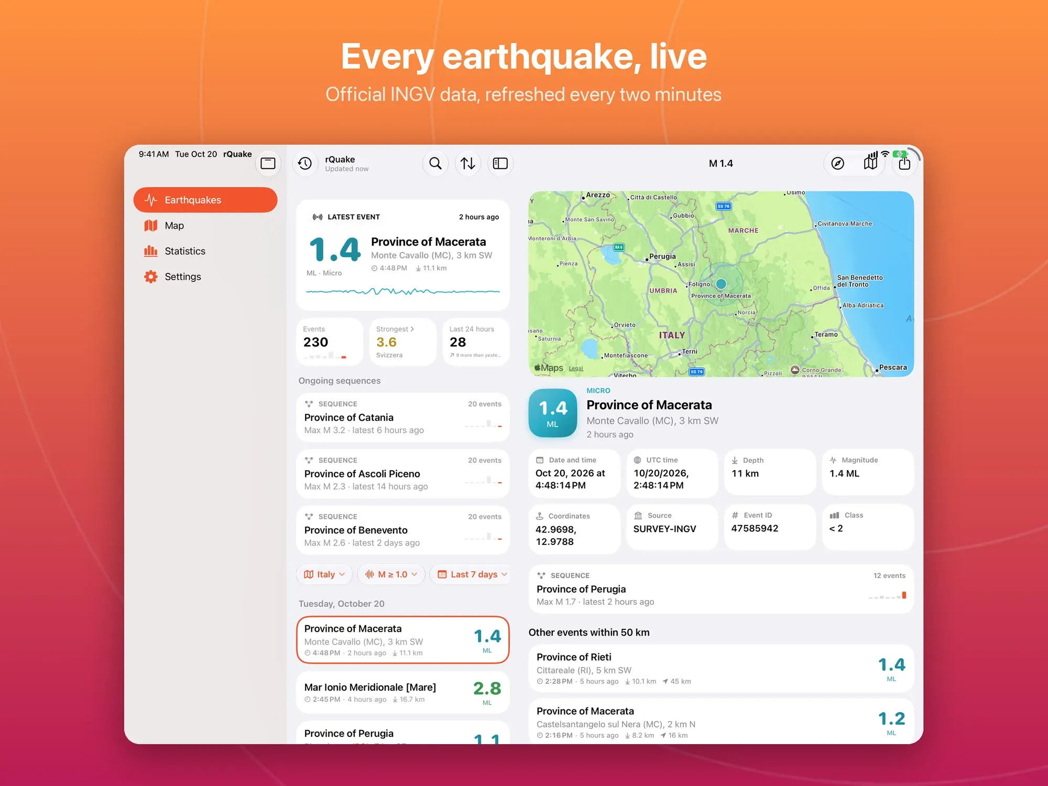Toggle the sidebar visibility icon
This screenshot has width=1048, height=786.
click(x=268, y=163)
